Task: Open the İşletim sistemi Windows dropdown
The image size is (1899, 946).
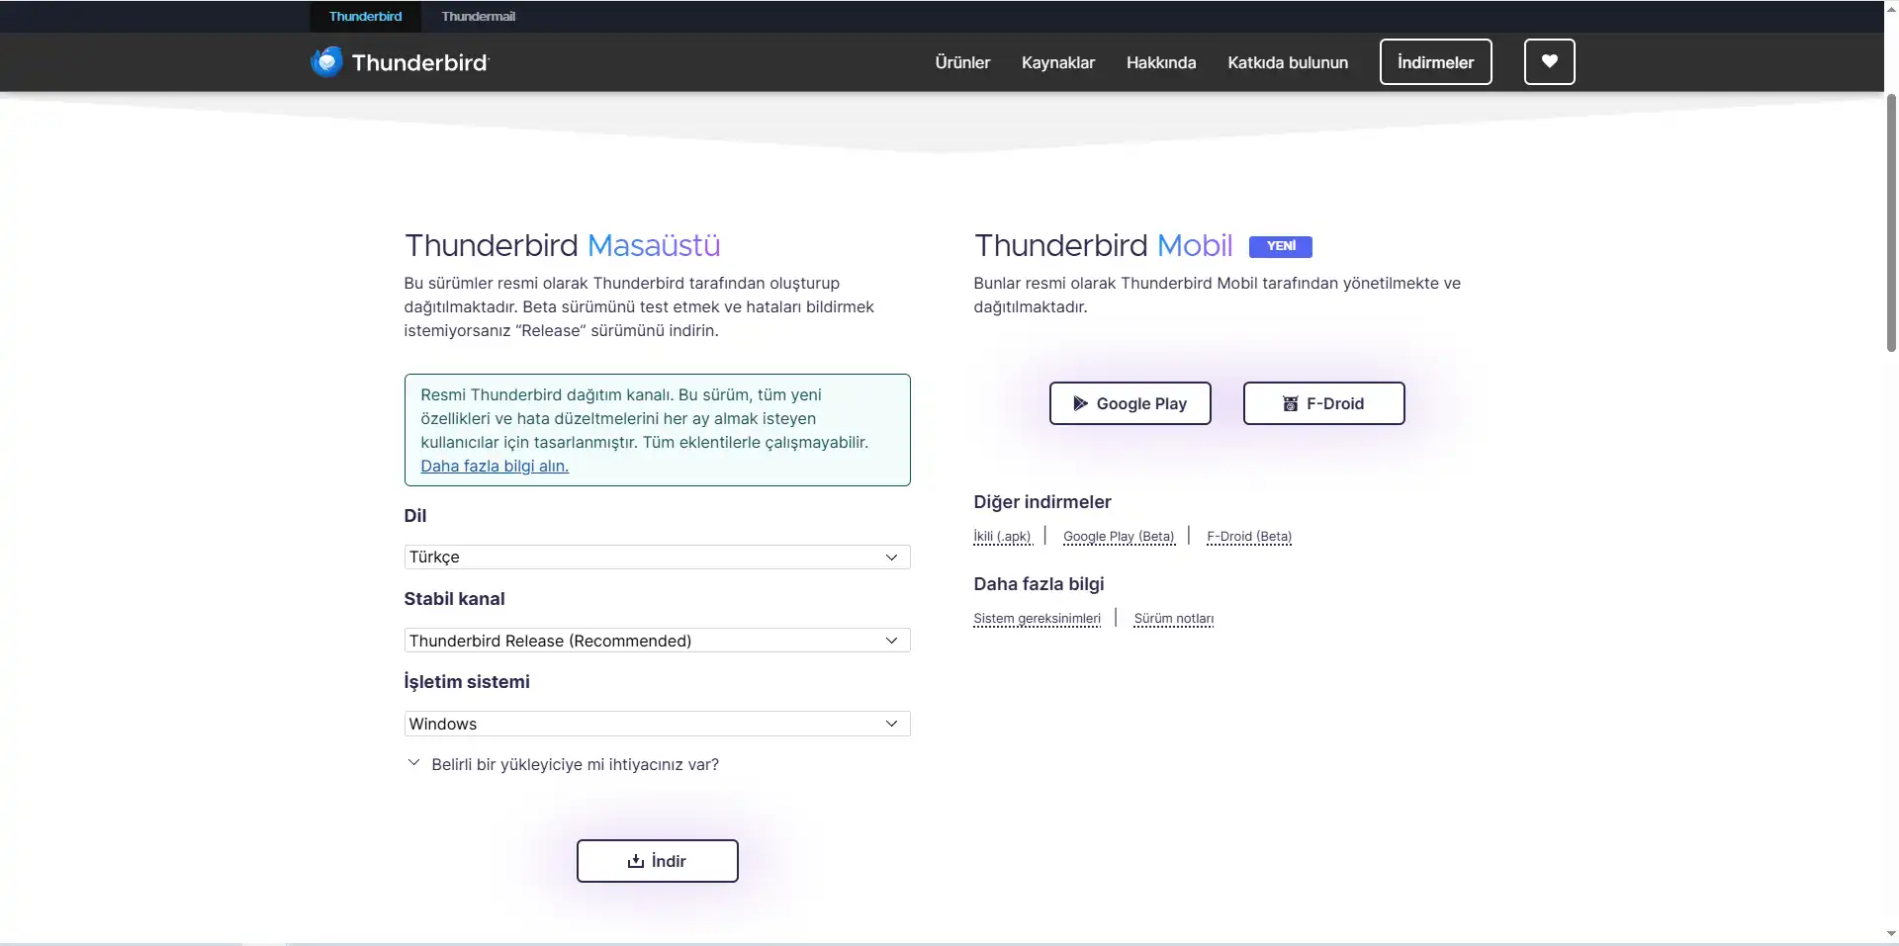Action: [657, 724]
